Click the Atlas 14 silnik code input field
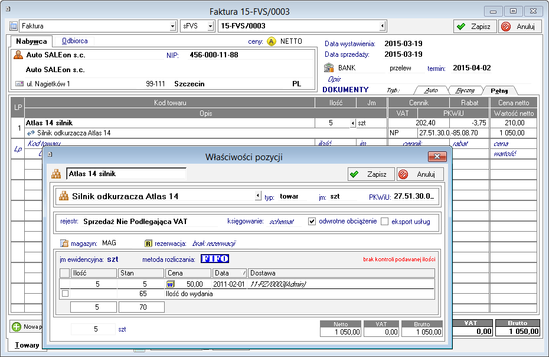The image size is (549, 357). pos(126,174)
